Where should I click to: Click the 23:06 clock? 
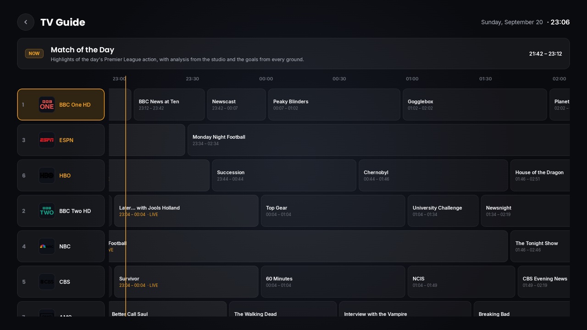(x=560, y=22)
